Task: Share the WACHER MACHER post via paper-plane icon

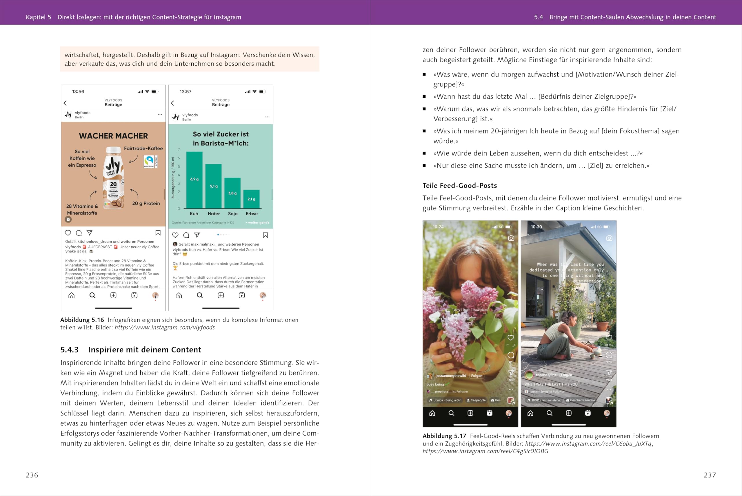Action: 90,233
